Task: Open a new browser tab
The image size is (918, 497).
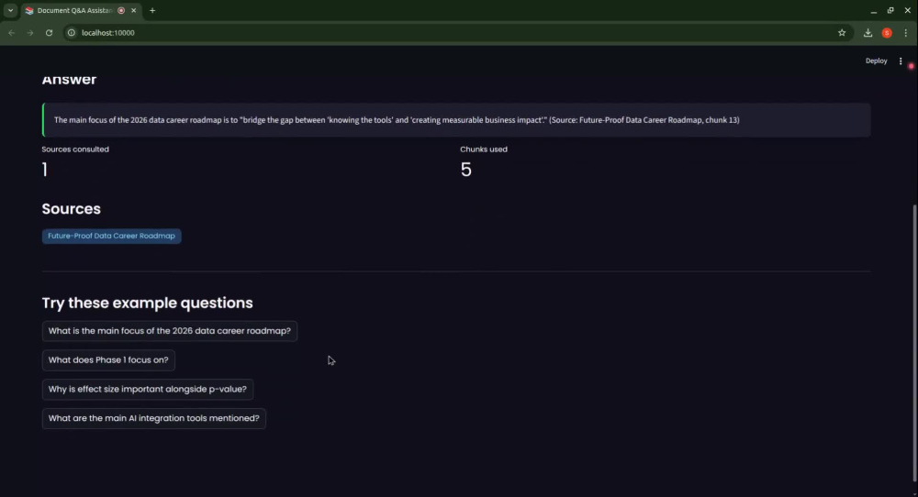Action: (152, 10)
